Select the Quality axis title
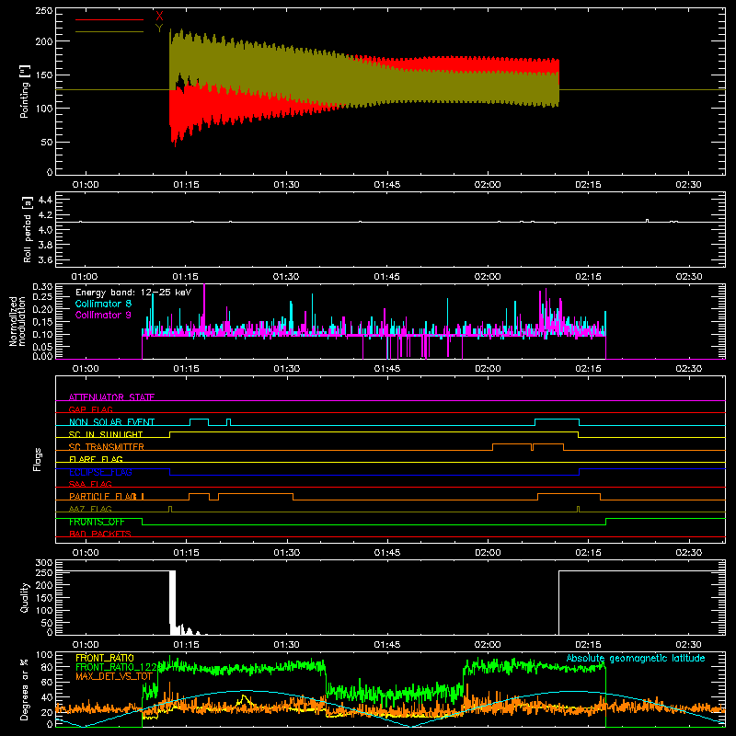This screenshot has height=736, width=736. click(25, 598)
